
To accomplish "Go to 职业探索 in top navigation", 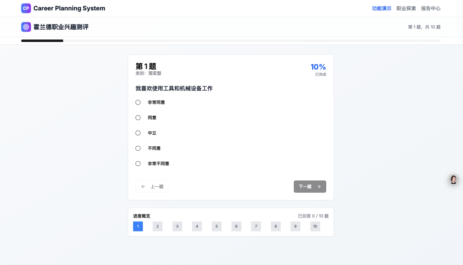I will [406, 8].
